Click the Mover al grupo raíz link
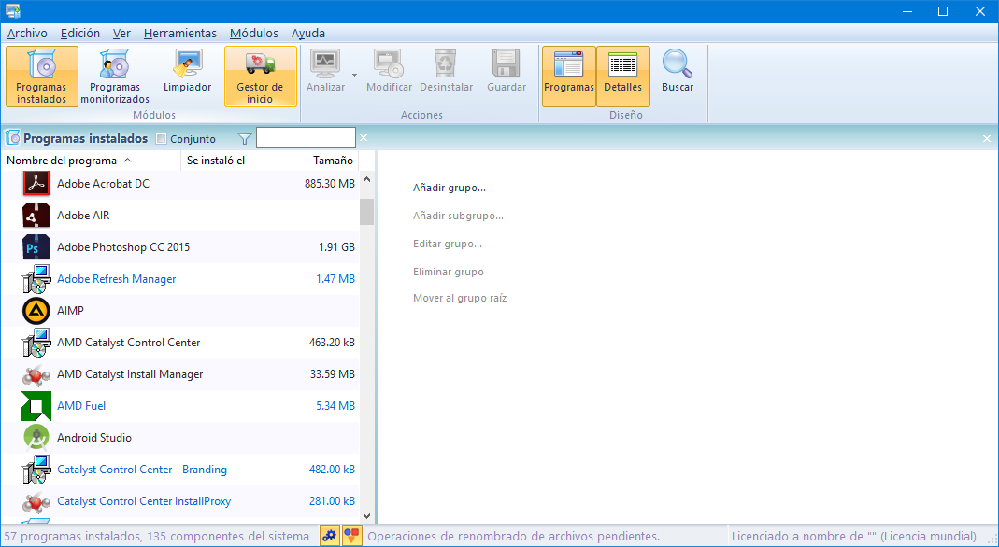This screenshot has height=547, width=999. coord(460,299)
